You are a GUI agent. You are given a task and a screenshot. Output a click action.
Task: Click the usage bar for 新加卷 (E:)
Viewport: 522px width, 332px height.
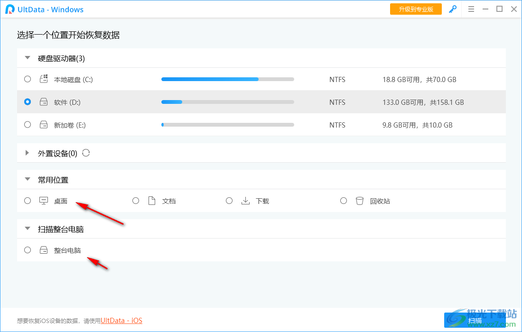pyautogui.click(x=227, y=124)
